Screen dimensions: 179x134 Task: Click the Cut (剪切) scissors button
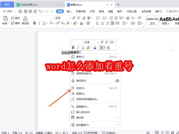15,18
